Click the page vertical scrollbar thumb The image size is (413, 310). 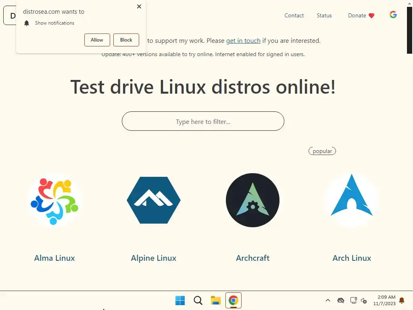coord(409,30)
